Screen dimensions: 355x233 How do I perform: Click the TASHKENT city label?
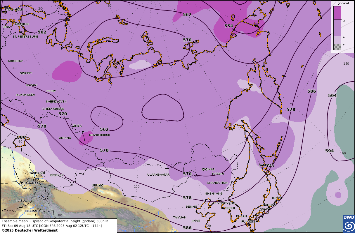[x=37, y=173]
